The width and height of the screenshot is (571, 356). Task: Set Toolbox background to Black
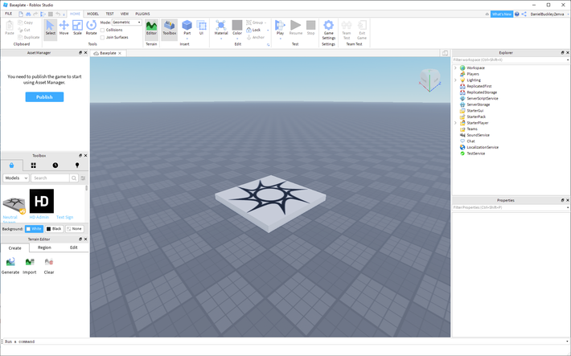tap(54, 229)
